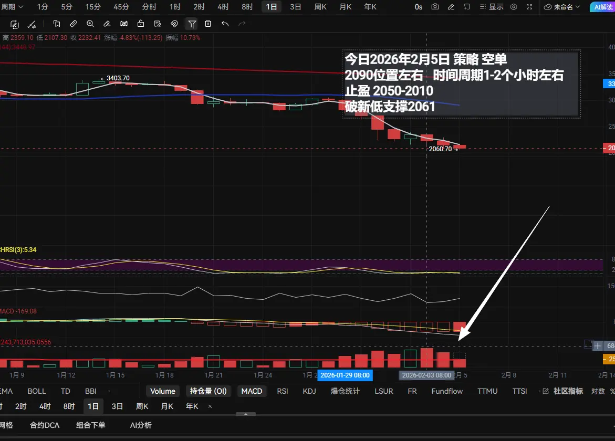The height and width of the screenshot is (441, 615).
Task: Select the brush paint tool
Action: point(107,24)
